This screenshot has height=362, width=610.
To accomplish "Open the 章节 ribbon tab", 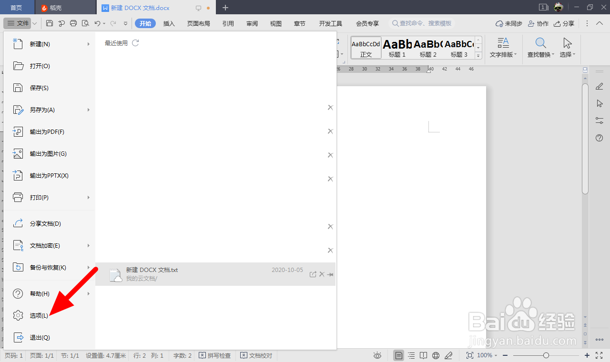I will [x=299, y=23].
